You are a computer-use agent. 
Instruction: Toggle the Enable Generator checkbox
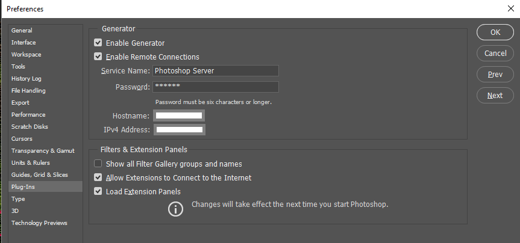point(98,43)
